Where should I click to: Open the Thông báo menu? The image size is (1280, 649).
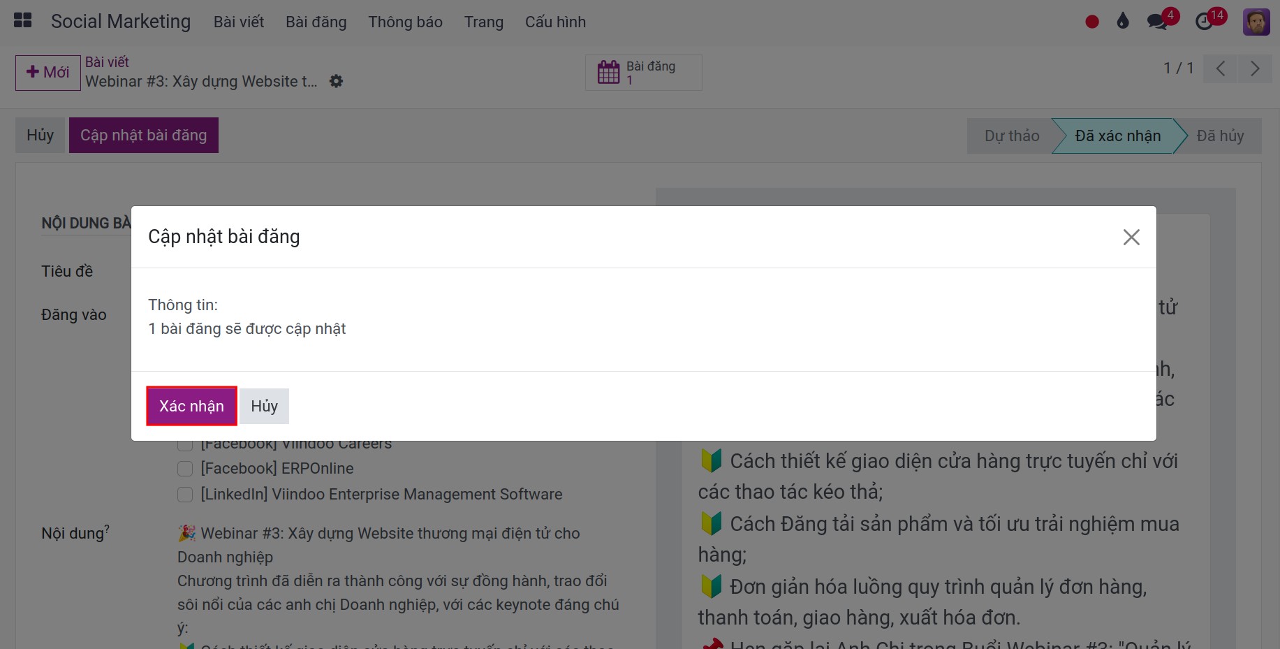coord(405,22)
